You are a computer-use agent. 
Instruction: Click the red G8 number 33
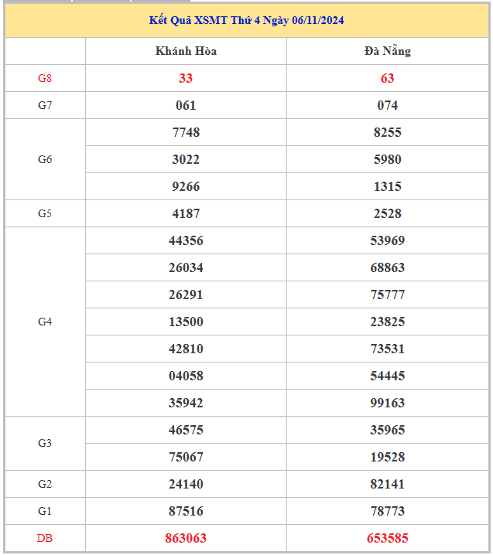pyautogui.click(x=186, y=78)
